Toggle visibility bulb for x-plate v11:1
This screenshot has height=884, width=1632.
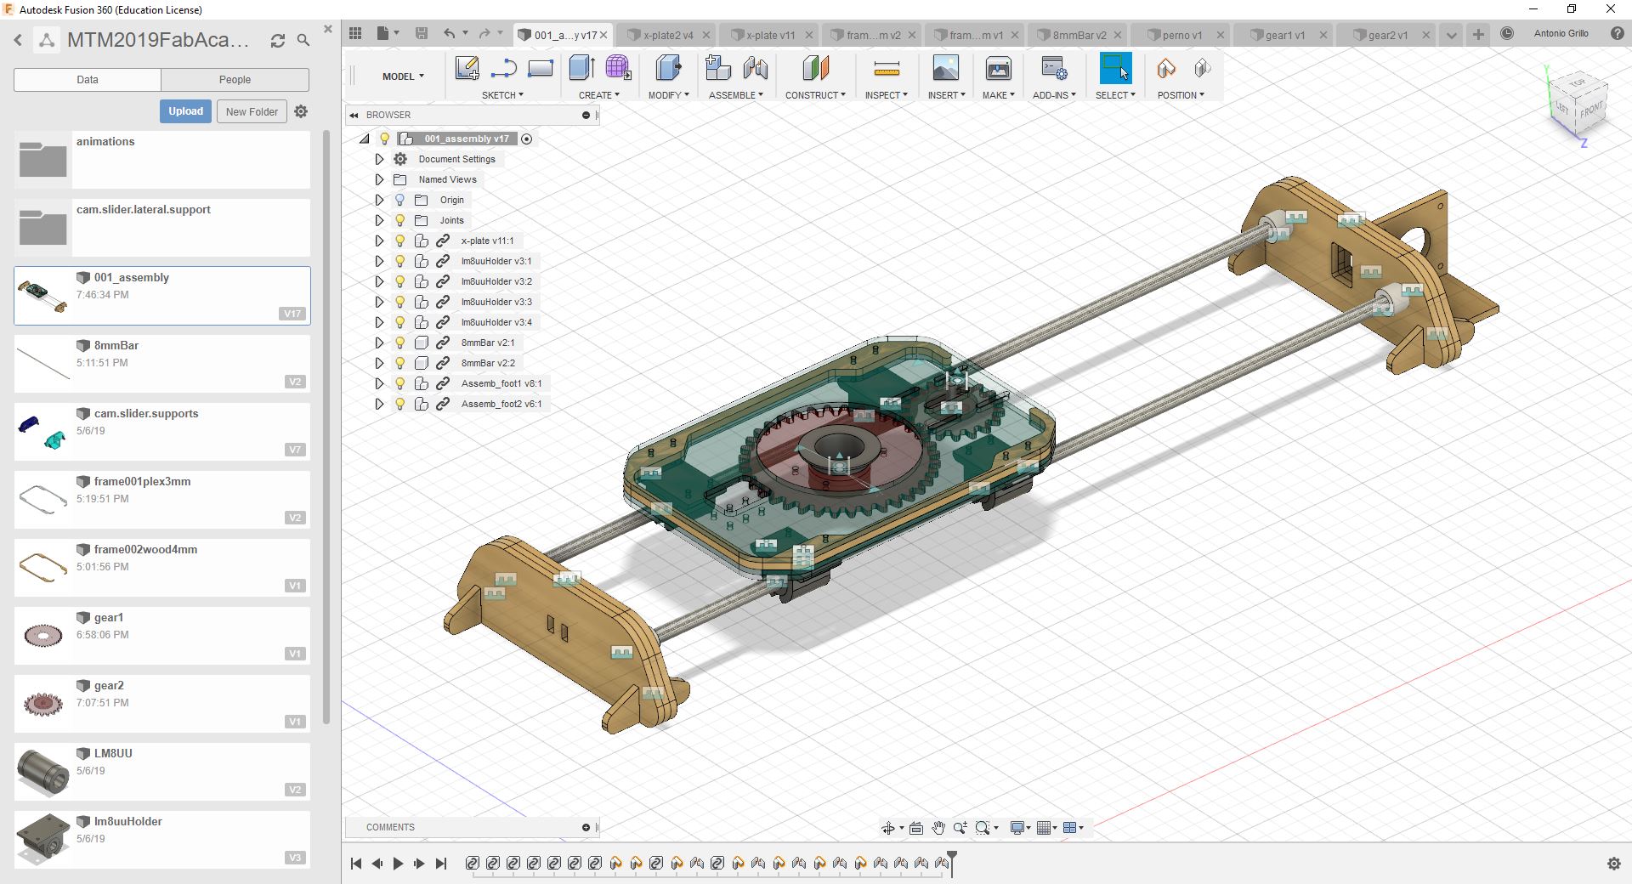pos(399,241)
